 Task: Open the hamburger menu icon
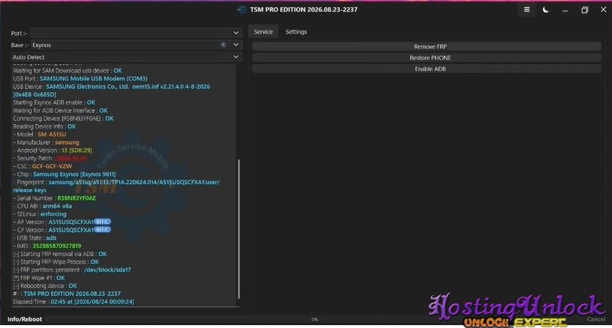(526, 10)
